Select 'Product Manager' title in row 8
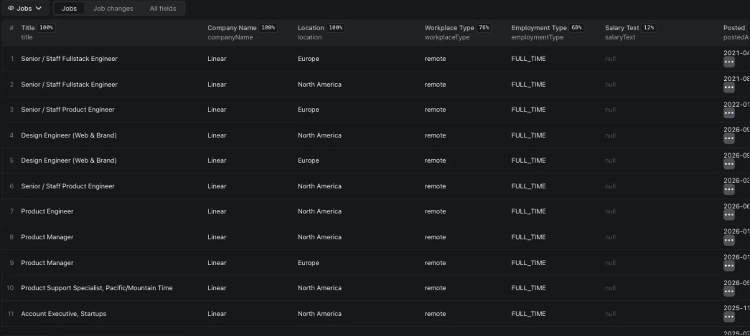Screen dimensions: 750x336 tap(47, 237)
